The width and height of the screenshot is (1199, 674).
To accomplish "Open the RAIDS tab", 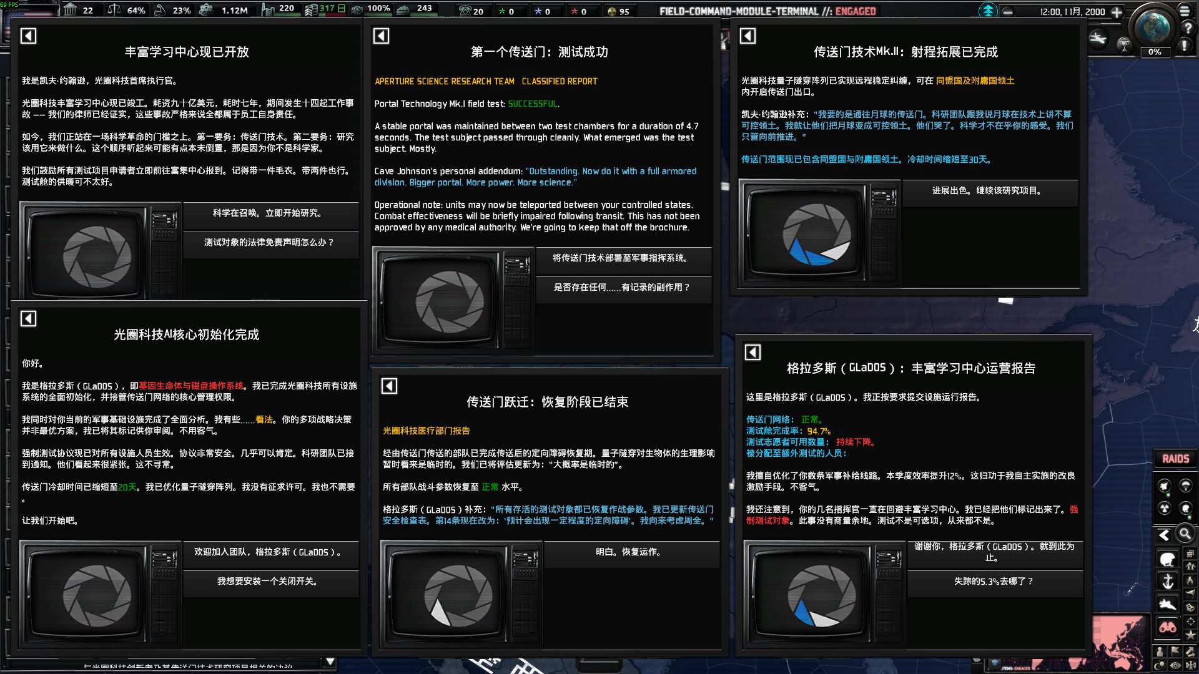I will tap(1175, 459).
